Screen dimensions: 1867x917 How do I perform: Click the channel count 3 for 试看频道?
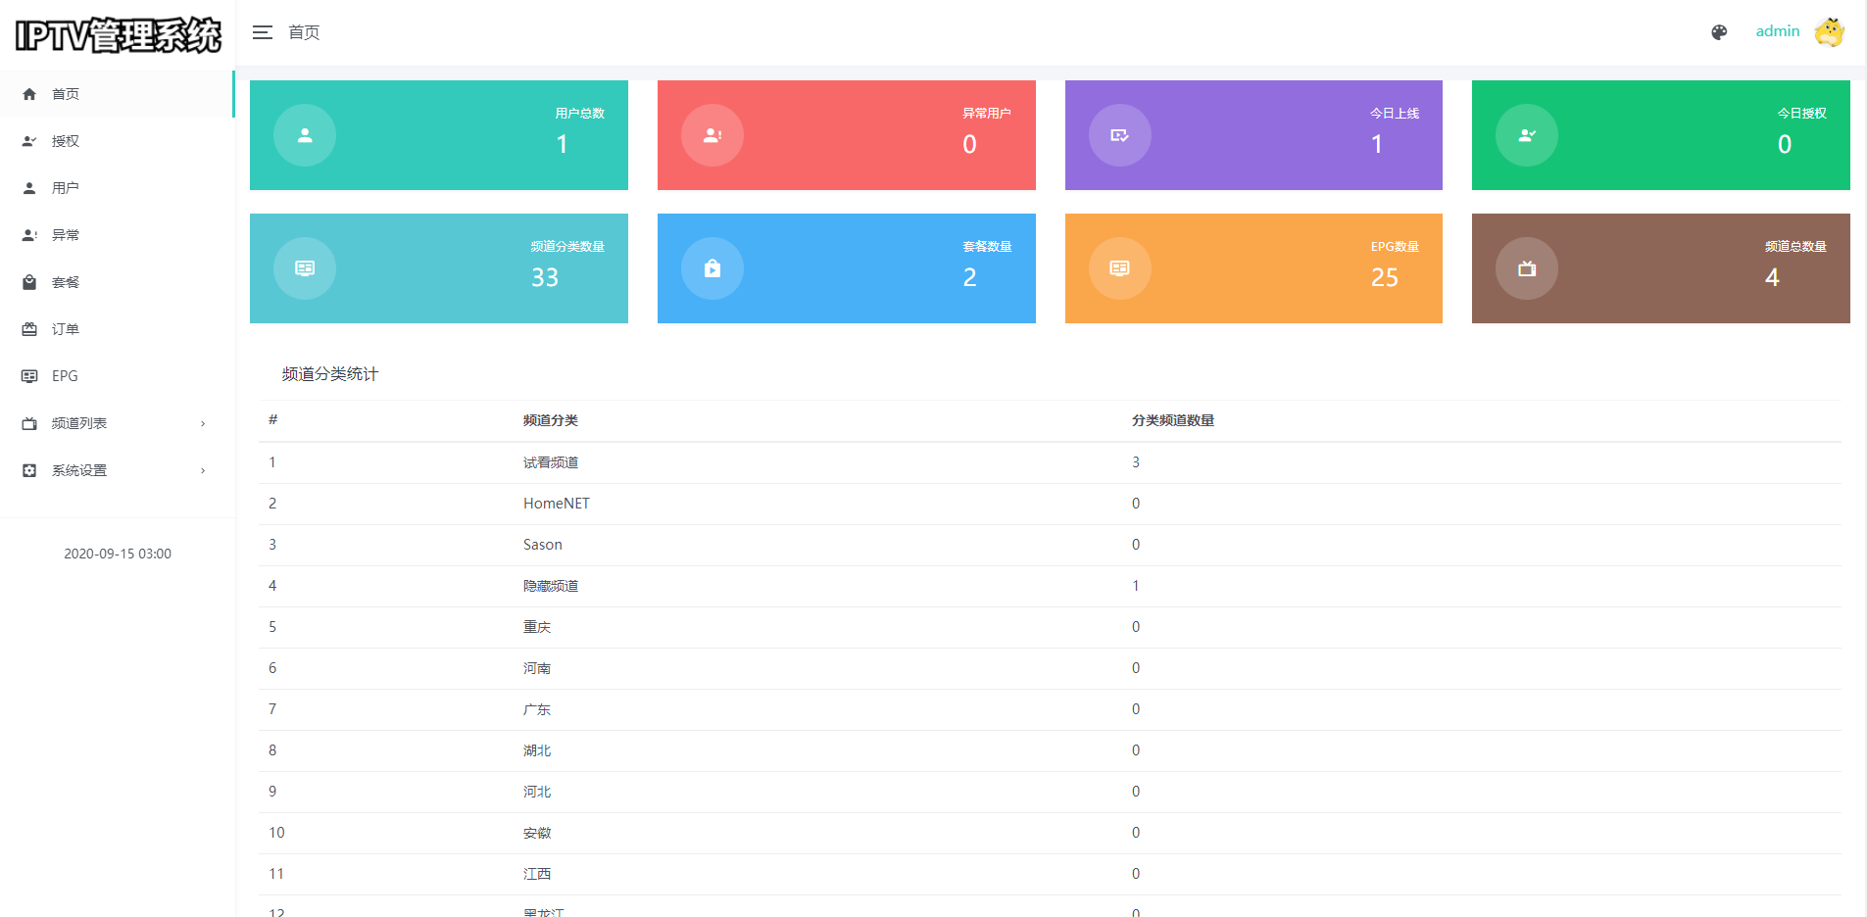pos(1135,461)
